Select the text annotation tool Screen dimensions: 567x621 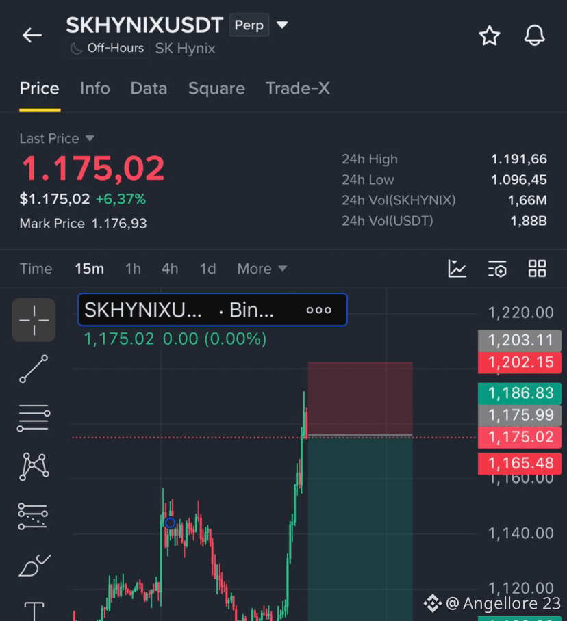click(x=34, y=610)
